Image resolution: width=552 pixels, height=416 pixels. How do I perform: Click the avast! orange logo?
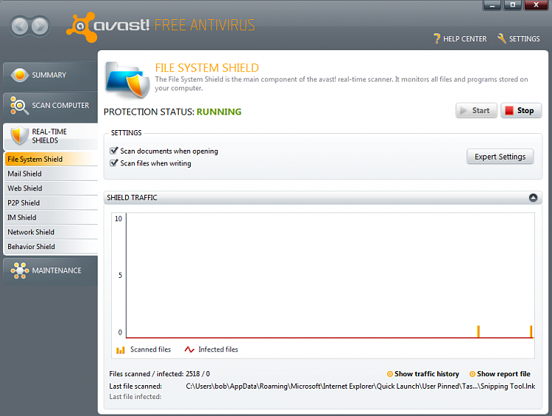(x=82, y=27)
